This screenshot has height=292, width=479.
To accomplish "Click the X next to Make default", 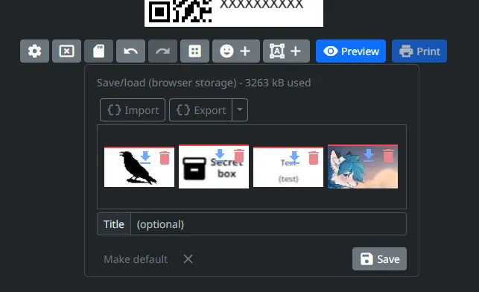I will coord(188,259).
